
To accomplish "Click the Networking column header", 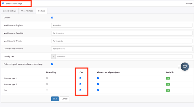I will [51, 72].
